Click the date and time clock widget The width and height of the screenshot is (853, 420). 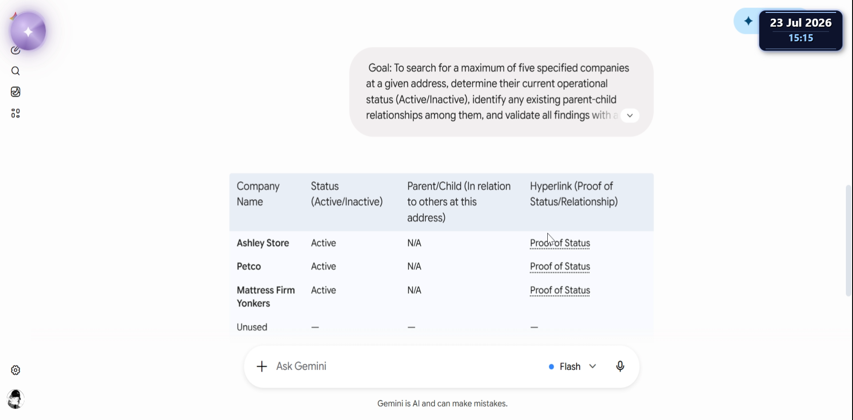click(801, 30)
